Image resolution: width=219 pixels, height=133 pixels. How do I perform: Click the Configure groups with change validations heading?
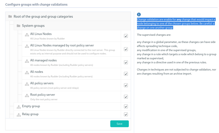[x=36, y=4]
